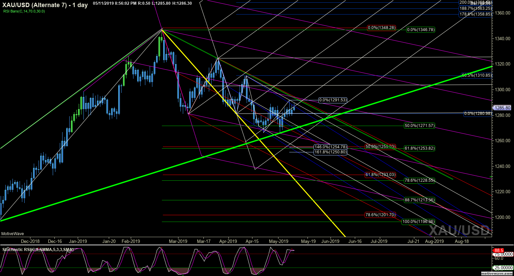Click the 25.00000 level on the Stochastic axis
This screenshot has width=514, height=276.
(x=503, y=268)
